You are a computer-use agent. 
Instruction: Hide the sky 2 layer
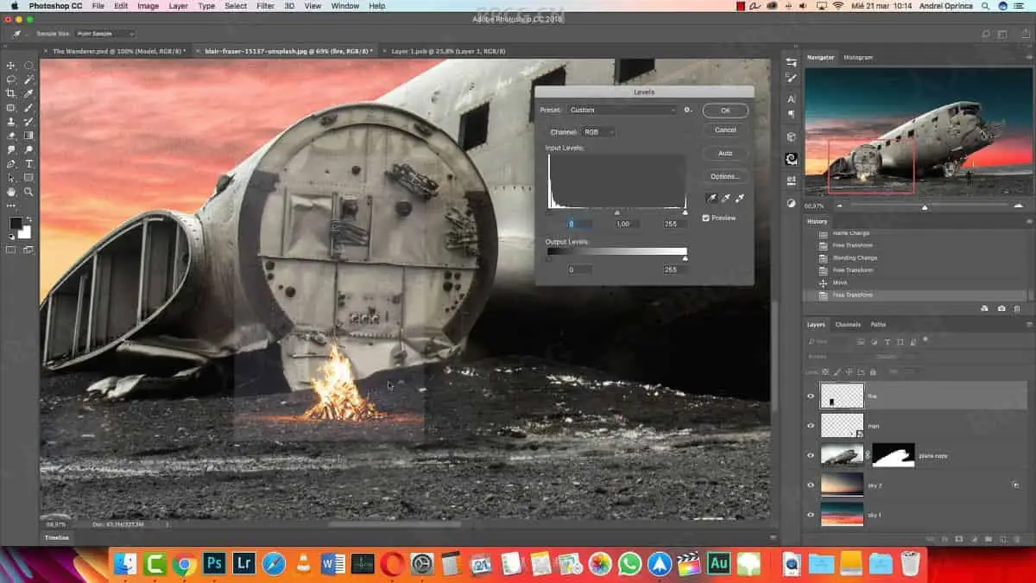click(x=810, y=485)
